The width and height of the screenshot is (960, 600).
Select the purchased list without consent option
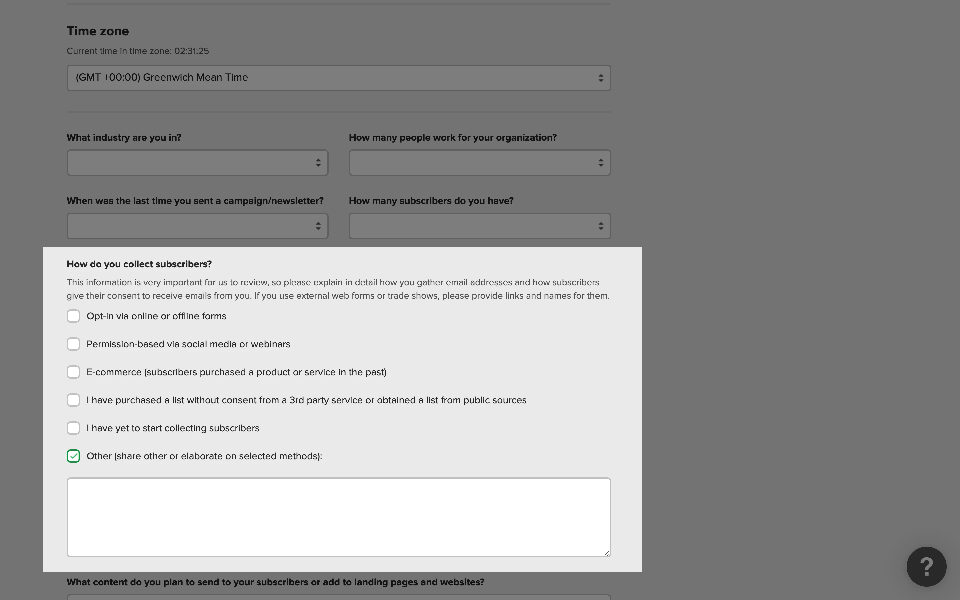click(73, 400)
